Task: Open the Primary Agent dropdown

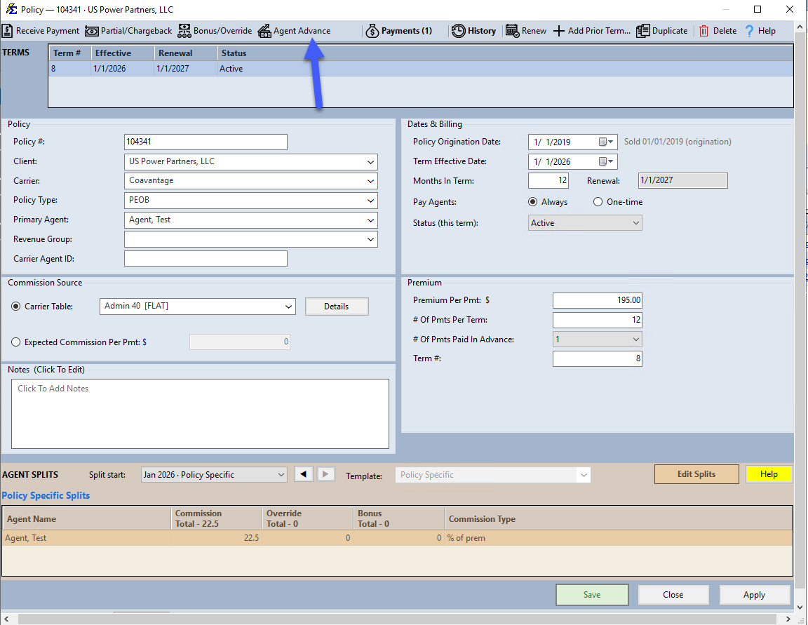Action: tap(370, 220)
